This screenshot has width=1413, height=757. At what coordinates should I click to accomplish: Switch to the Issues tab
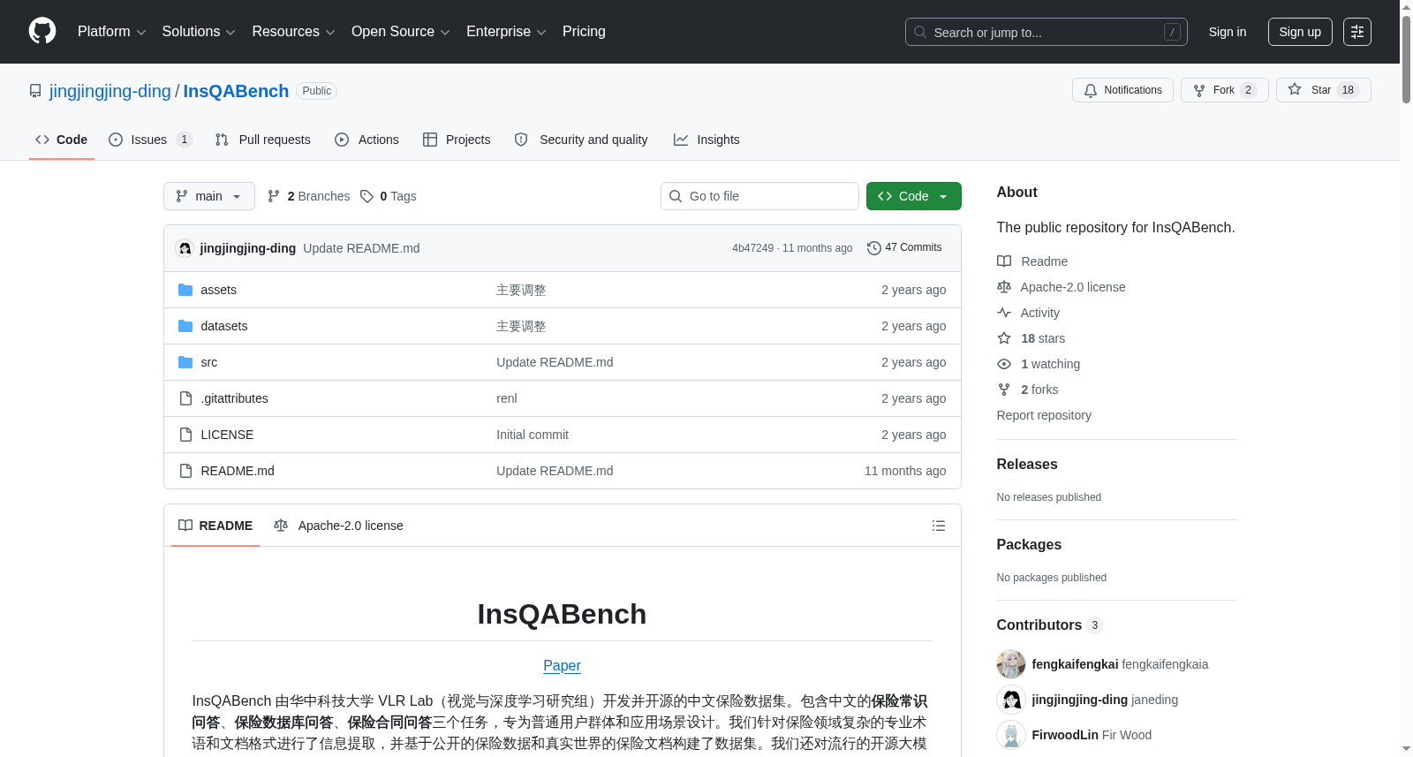click(x=150, y=140)
